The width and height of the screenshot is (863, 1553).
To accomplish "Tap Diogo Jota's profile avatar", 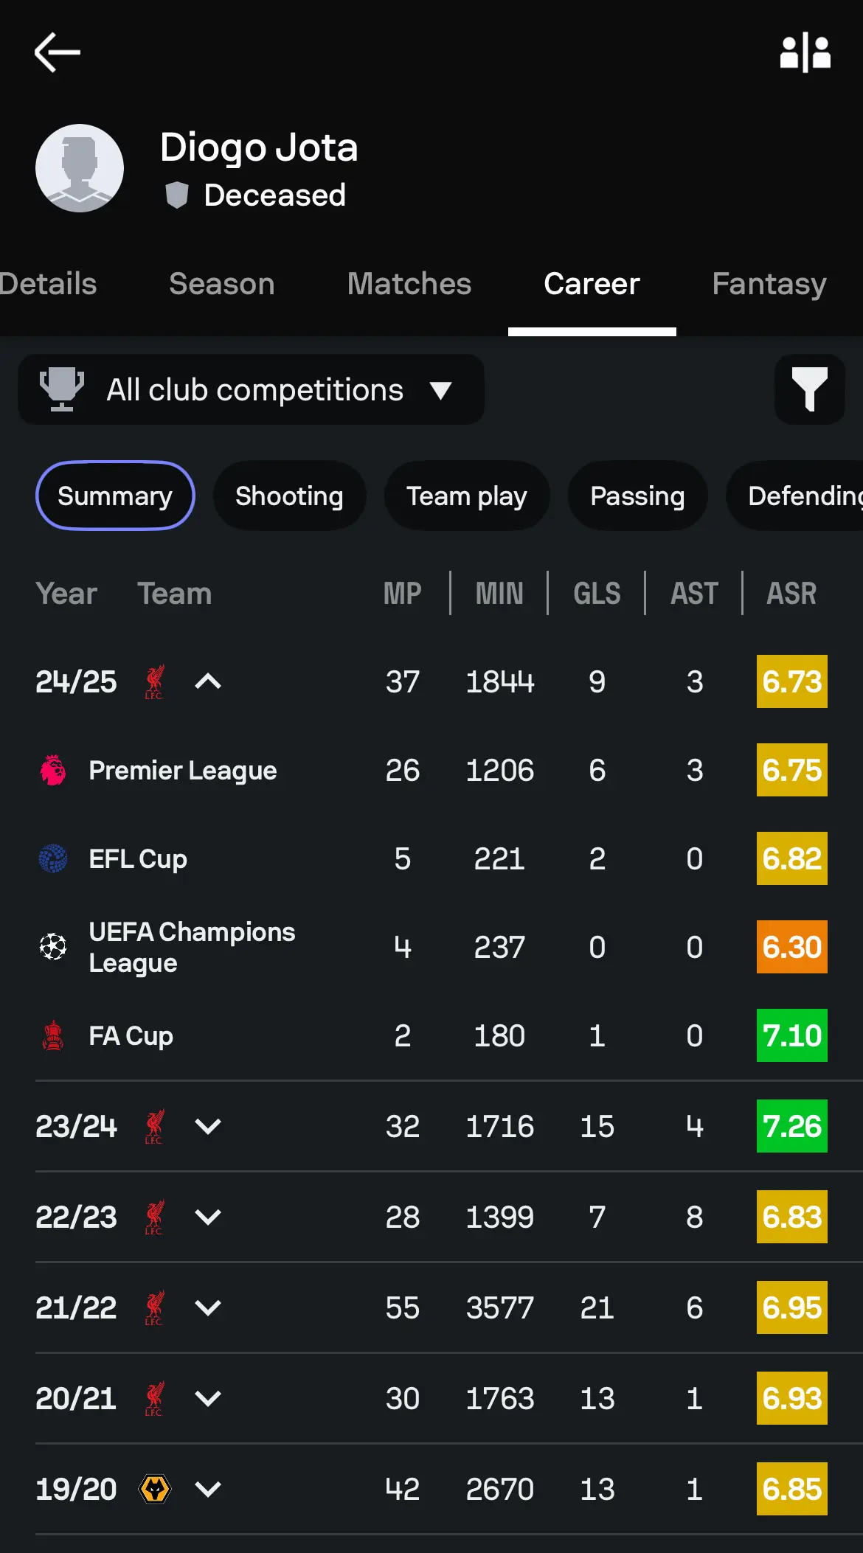I will point(80,168).
